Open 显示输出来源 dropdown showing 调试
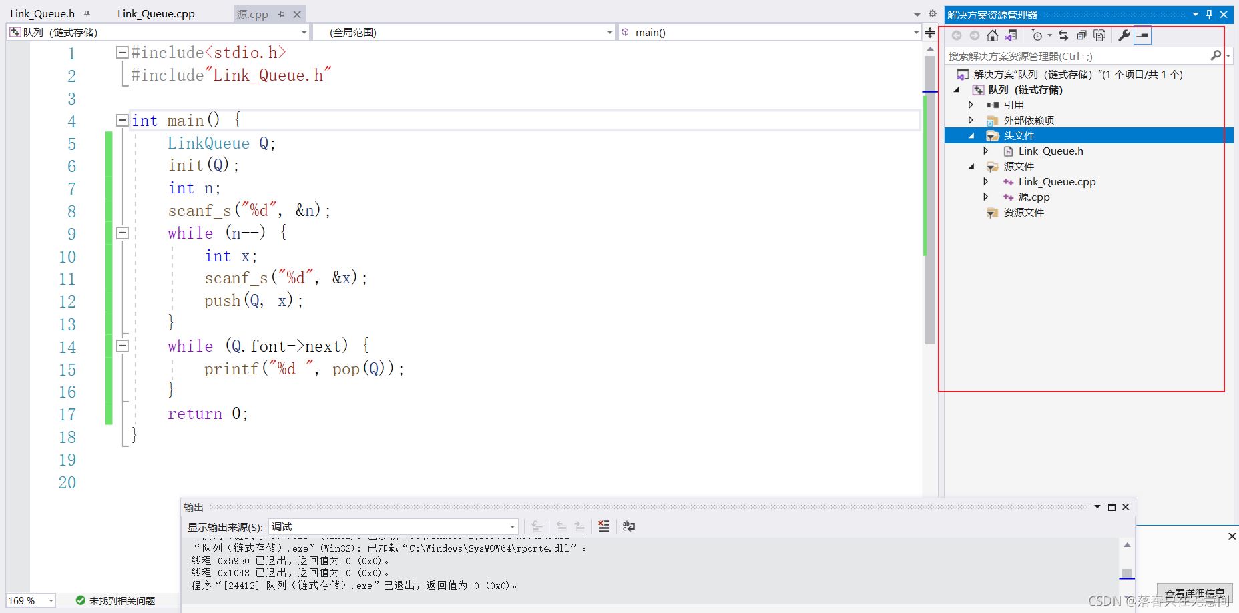 (x=393, y=526)
